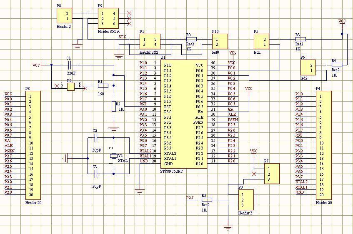Select the P0 Header 3 connector
The image size is (353, 234).
coord(246,200)
